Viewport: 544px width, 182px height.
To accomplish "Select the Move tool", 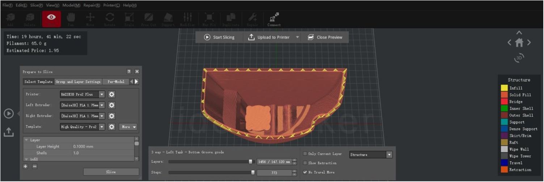I will click(90, 19).
